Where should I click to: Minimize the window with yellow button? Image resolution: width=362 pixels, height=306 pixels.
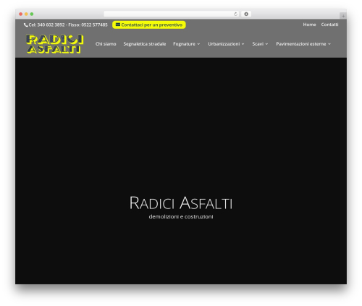pos(26,14)
